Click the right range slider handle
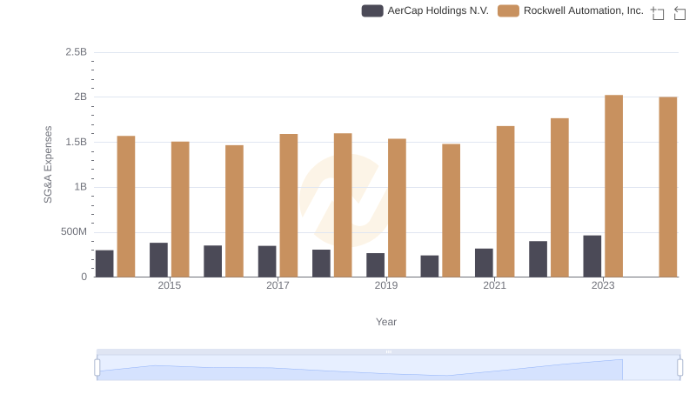The image size is (696, 401). [x=679, y=367]
